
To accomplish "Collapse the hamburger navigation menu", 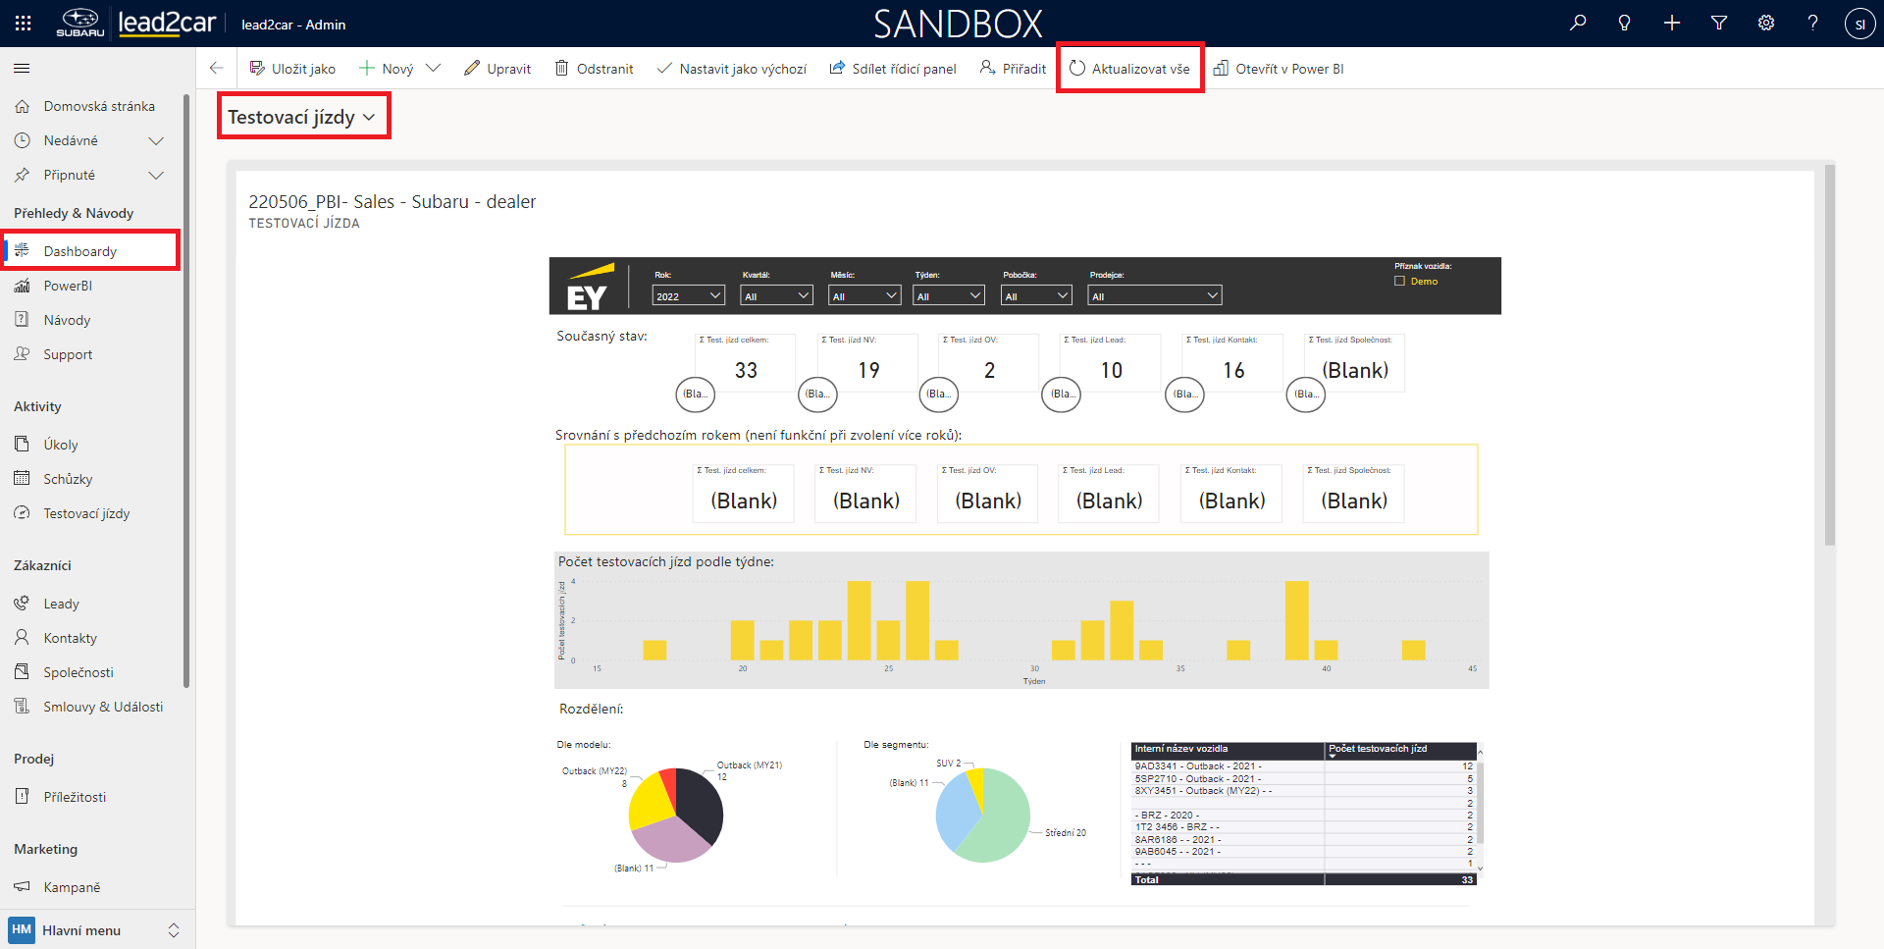I will [x=22, y=68].
